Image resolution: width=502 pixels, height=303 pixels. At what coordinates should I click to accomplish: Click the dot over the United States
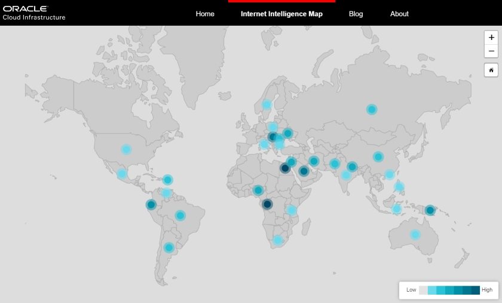[126, 149]
